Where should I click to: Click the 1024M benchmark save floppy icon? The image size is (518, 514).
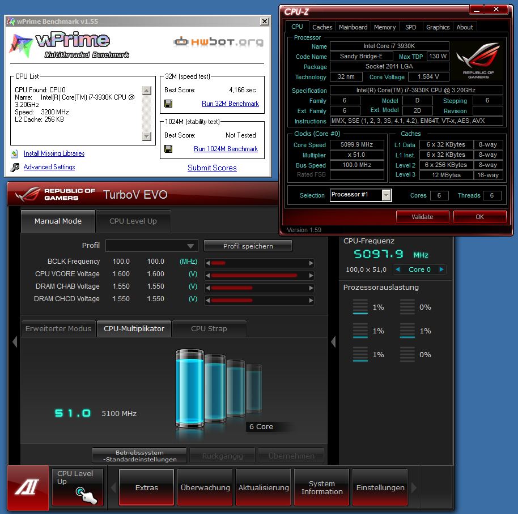pos(168,149)
